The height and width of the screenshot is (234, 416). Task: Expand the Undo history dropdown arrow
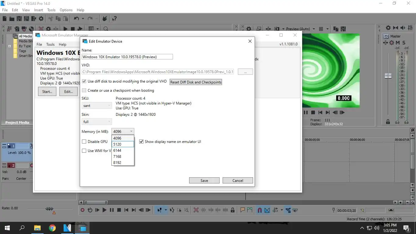(83, 19)
